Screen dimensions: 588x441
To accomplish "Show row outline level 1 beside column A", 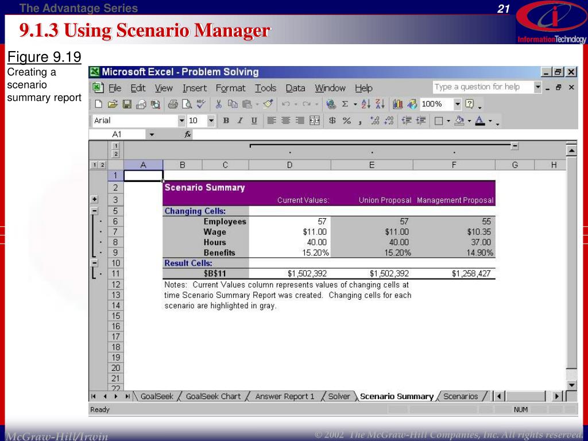I will 95,165.
